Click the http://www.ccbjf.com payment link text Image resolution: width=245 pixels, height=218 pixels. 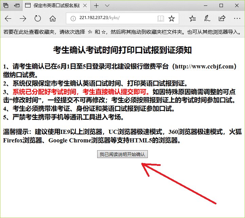pos(204,66)
